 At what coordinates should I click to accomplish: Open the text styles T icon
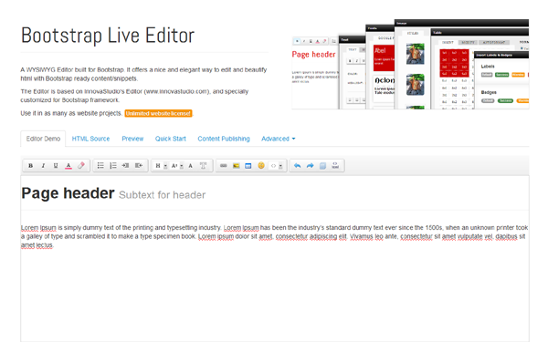[x=203, y=166]
